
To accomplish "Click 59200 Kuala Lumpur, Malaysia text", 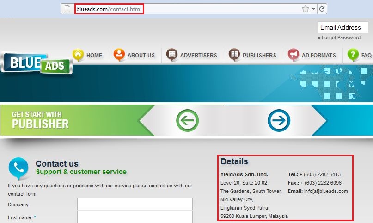I will 254,216.
